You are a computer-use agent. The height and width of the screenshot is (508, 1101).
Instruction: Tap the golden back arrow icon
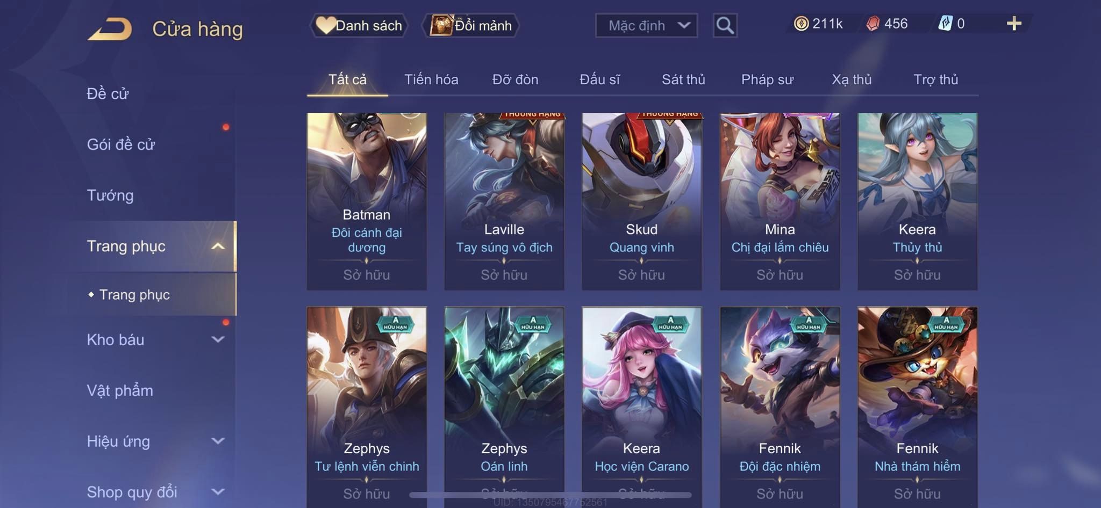[110, 29]
